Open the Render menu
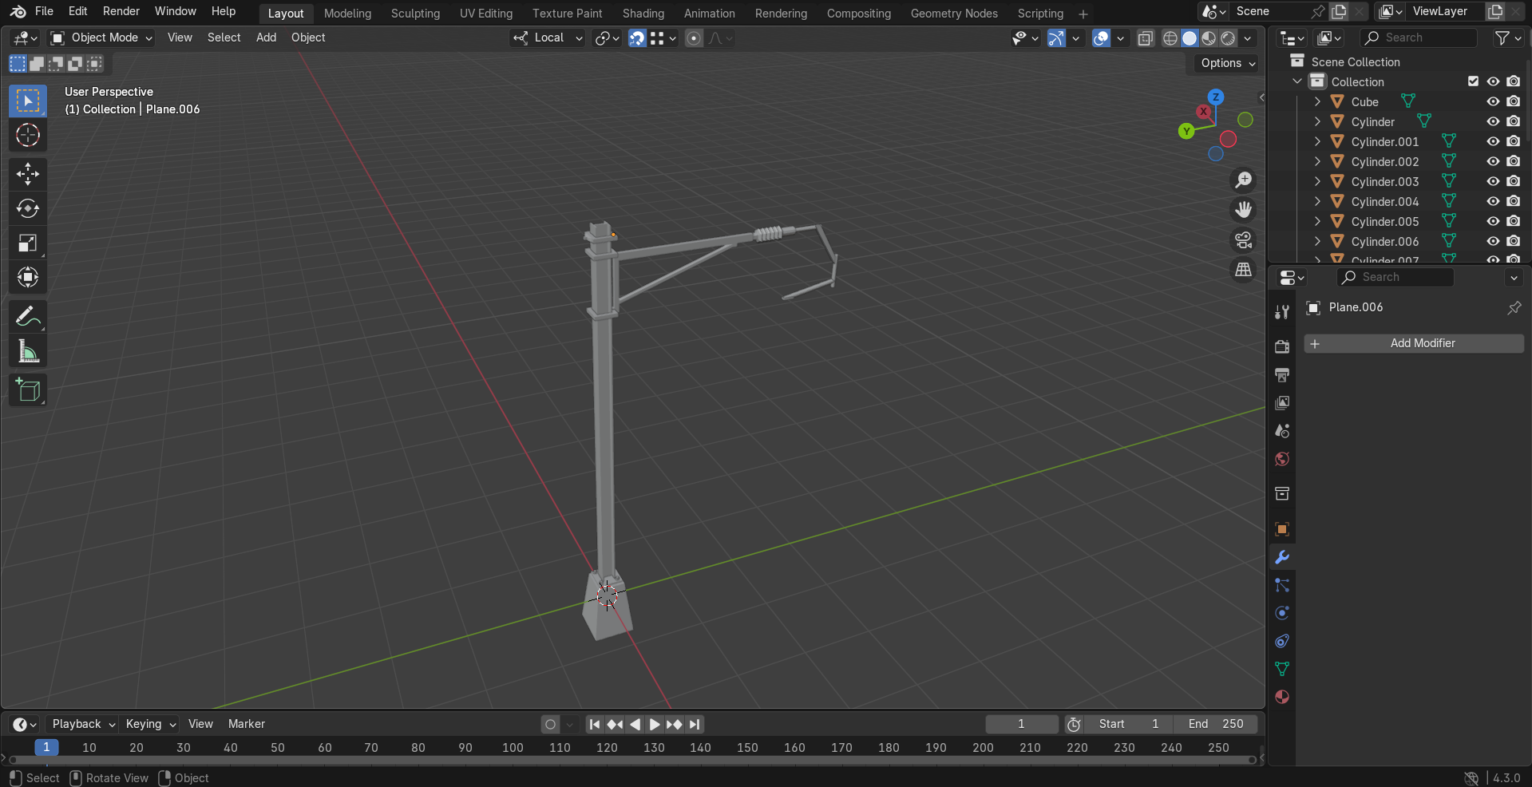This screenshot has height=787, width=1532. click(x=121, y=11)
